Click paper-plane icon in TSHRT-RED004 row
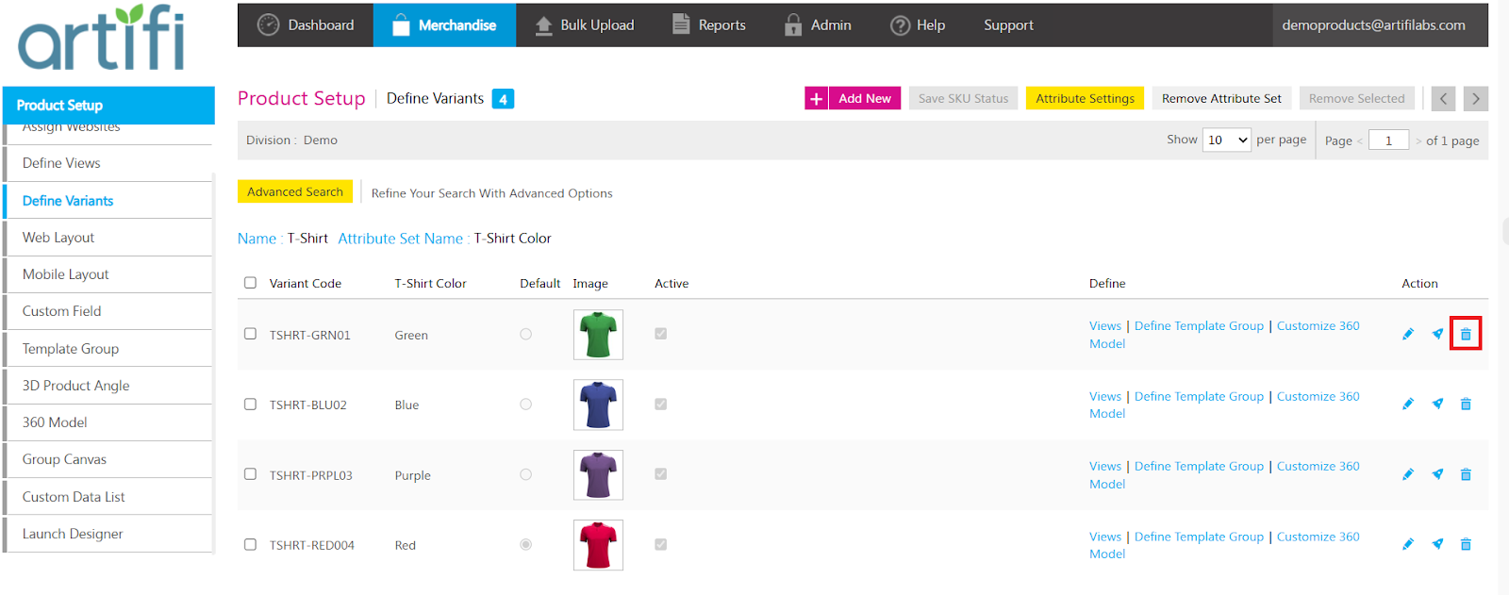1509x595 pixels. [1437, 544]
